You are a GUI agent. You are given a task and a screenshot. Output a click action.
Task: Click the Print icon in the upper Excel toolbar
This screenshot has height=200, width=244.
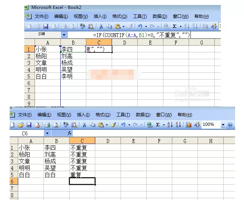pyautogui.click(x=64, y=27)
